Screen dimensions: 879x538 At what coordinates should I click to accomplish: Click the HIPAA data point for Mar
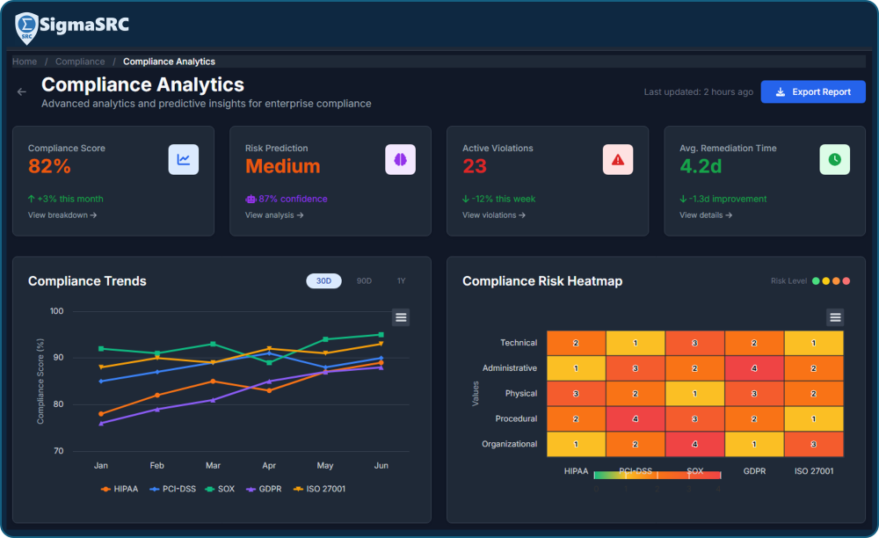(213, 382)
